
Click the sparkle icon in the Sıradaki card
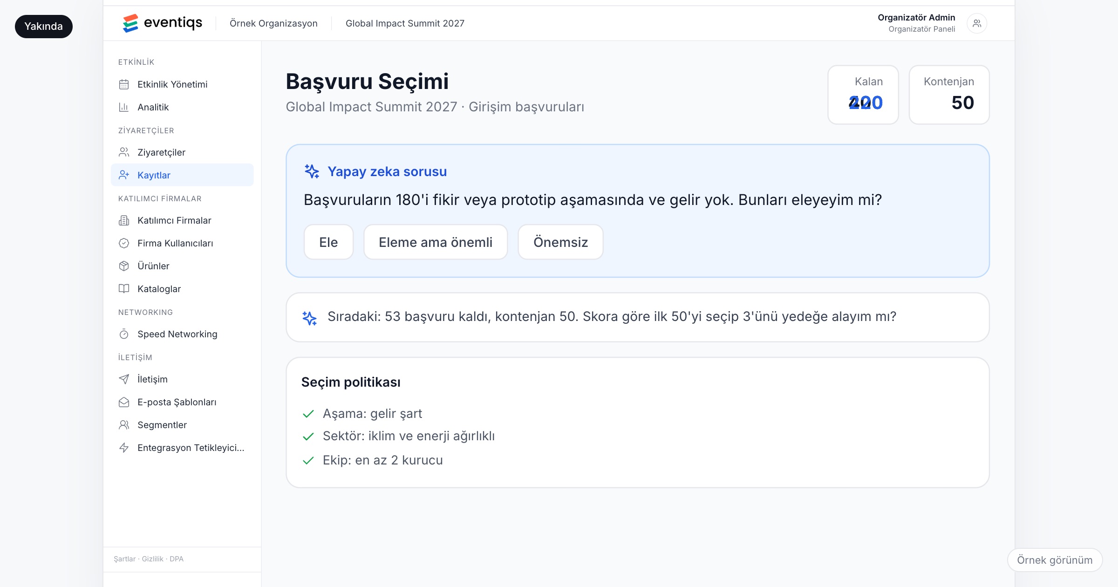[309, 318]
